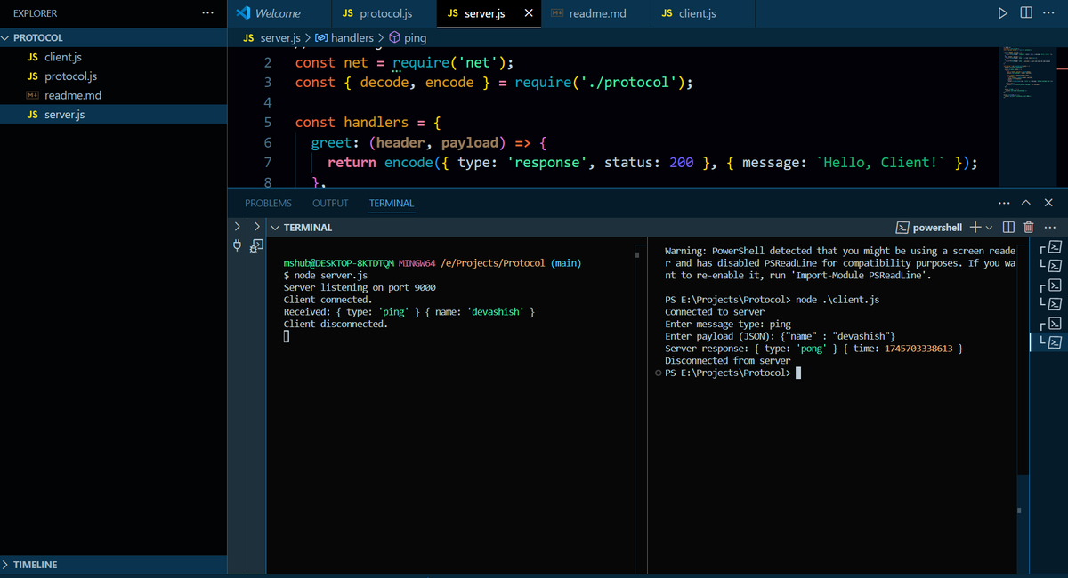Click the powershell terminal label
This screenshot has height=578, width=1068.
click(x=930, y=228)
